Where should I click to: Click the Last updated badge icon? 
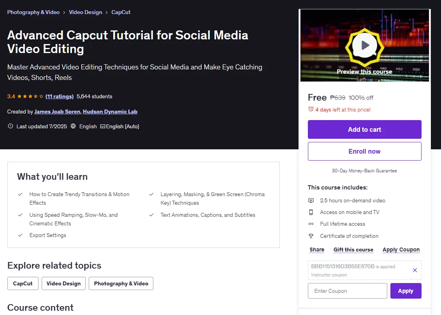click(11, 126)
